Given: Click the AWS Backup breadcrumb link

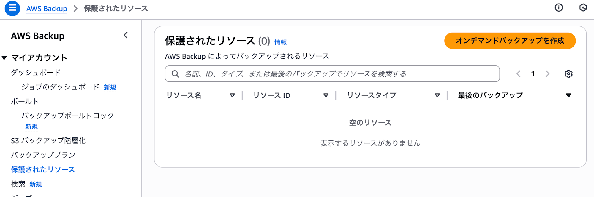Looking at the screenshot, I should pyautogui.click(x=47, y=9).
